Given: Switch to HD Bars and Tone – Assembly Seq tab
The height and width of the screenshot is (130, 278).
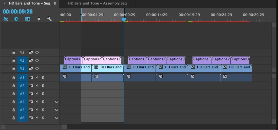Looking at the screenshot, I should (x=97, y=3).
